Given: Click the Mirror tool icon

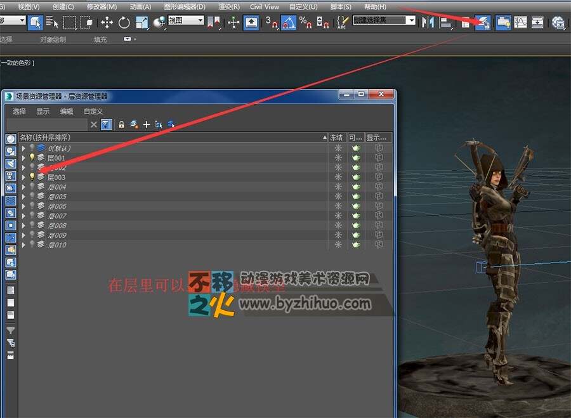Looking at the screenshot, I should (428, 23).
